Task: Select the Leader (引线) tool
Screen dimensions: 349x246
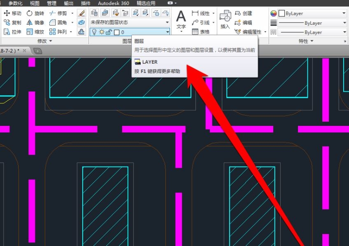Action: coord(200,23)
